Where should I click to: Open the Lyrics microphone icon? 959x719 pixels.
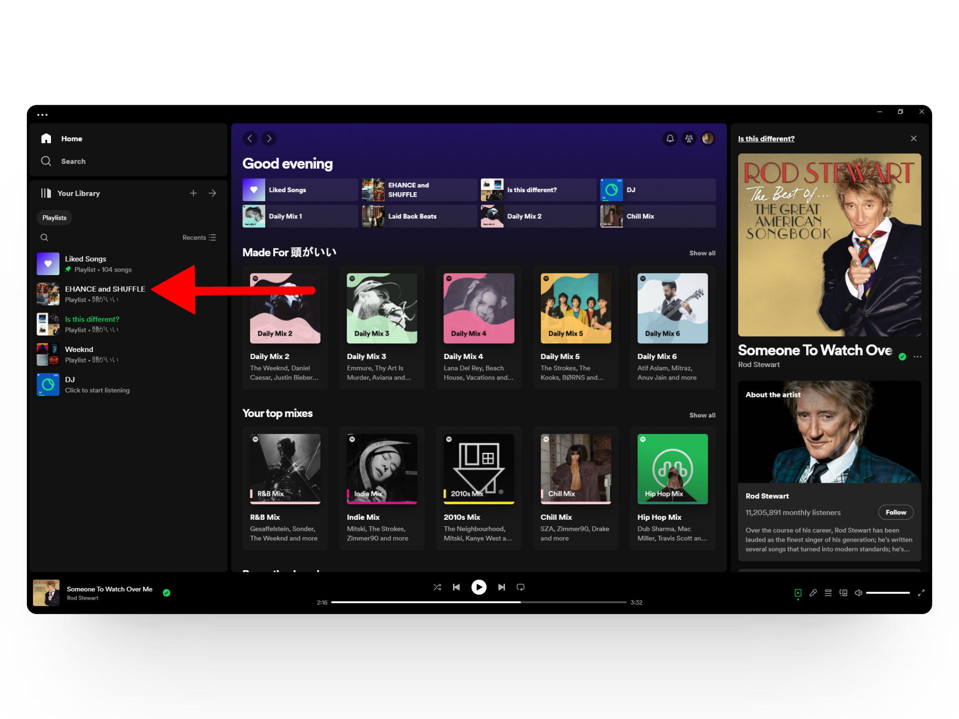coord(813,593)
